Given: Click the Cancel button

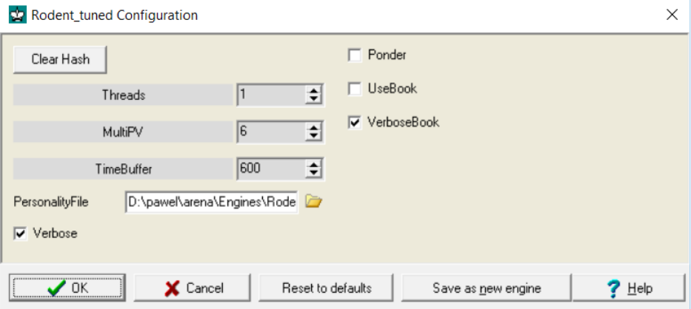Looking at the screenshot, I should pos(192,288).
